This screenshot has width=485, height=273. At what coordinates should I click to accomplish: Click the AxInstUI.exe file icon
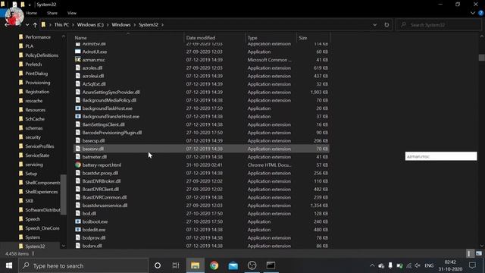coord(78,52)
